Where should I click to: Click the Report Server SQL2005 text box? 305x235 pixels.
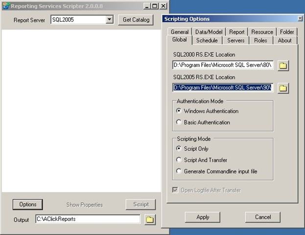(79, 20)
